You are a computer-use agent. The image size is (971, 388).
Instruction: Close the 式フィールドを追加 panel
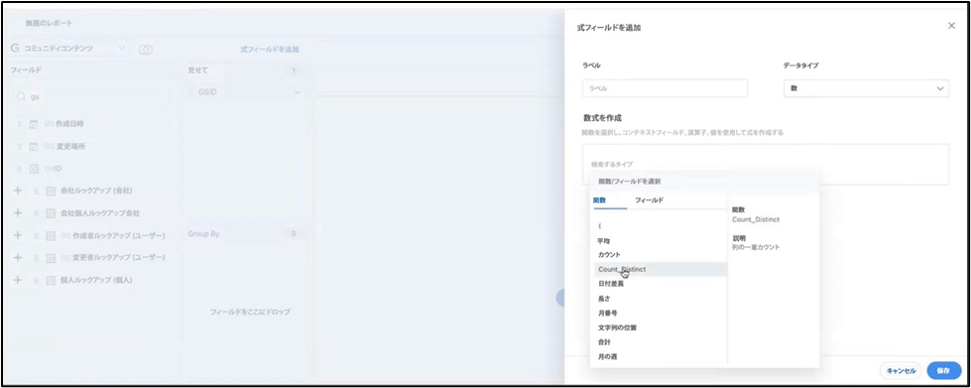point(951,26)
